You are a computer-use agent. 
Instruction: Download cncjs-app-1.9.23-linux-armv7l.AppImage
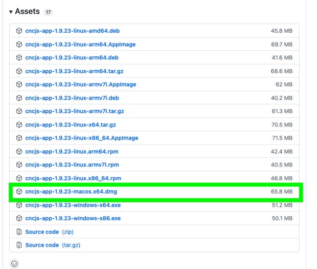tap(81, 85)
